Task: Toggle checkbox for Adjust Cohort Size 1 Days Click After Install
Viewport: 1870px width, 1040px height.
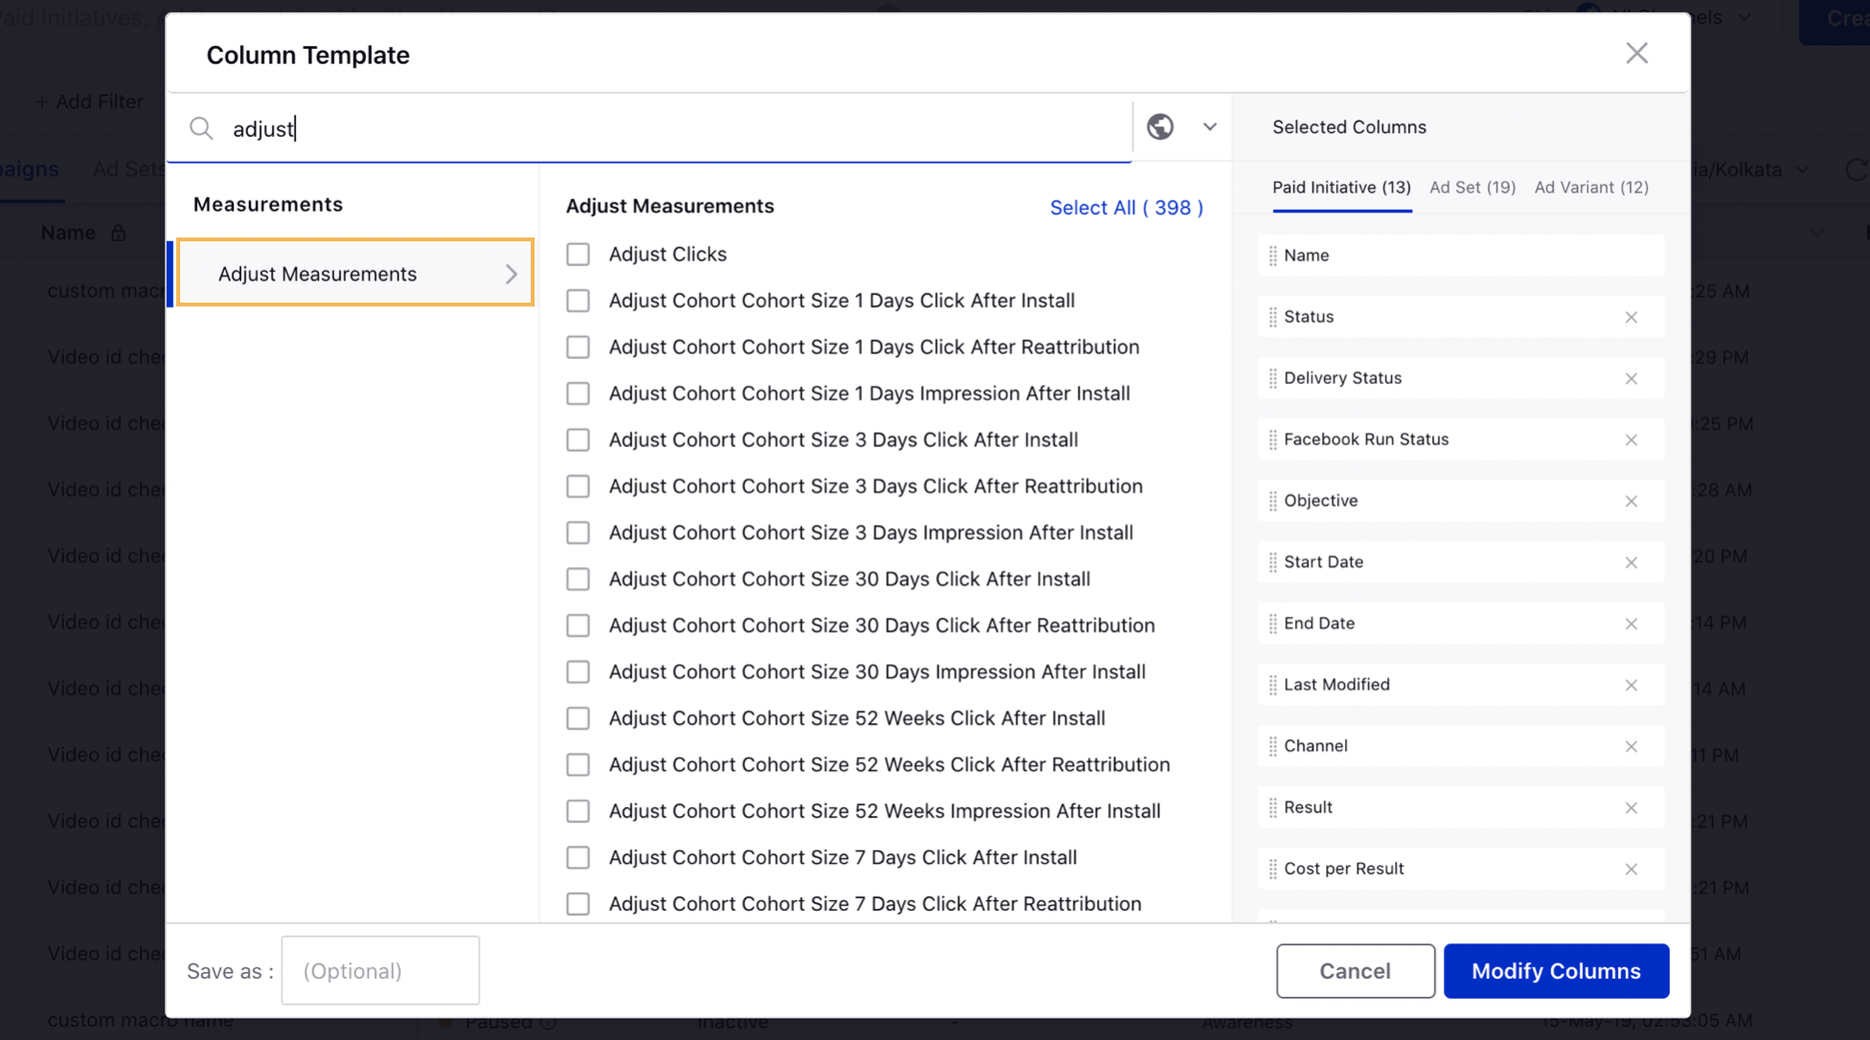Action: (578, 300)
